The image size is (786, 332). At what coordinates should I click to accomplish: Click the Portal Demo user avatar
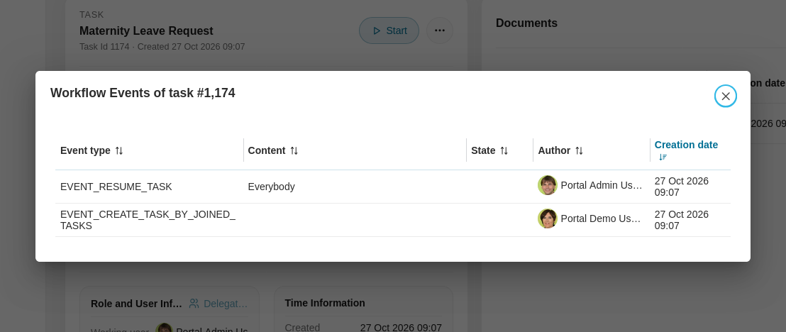pyautogui.click(x=548, y=218)
